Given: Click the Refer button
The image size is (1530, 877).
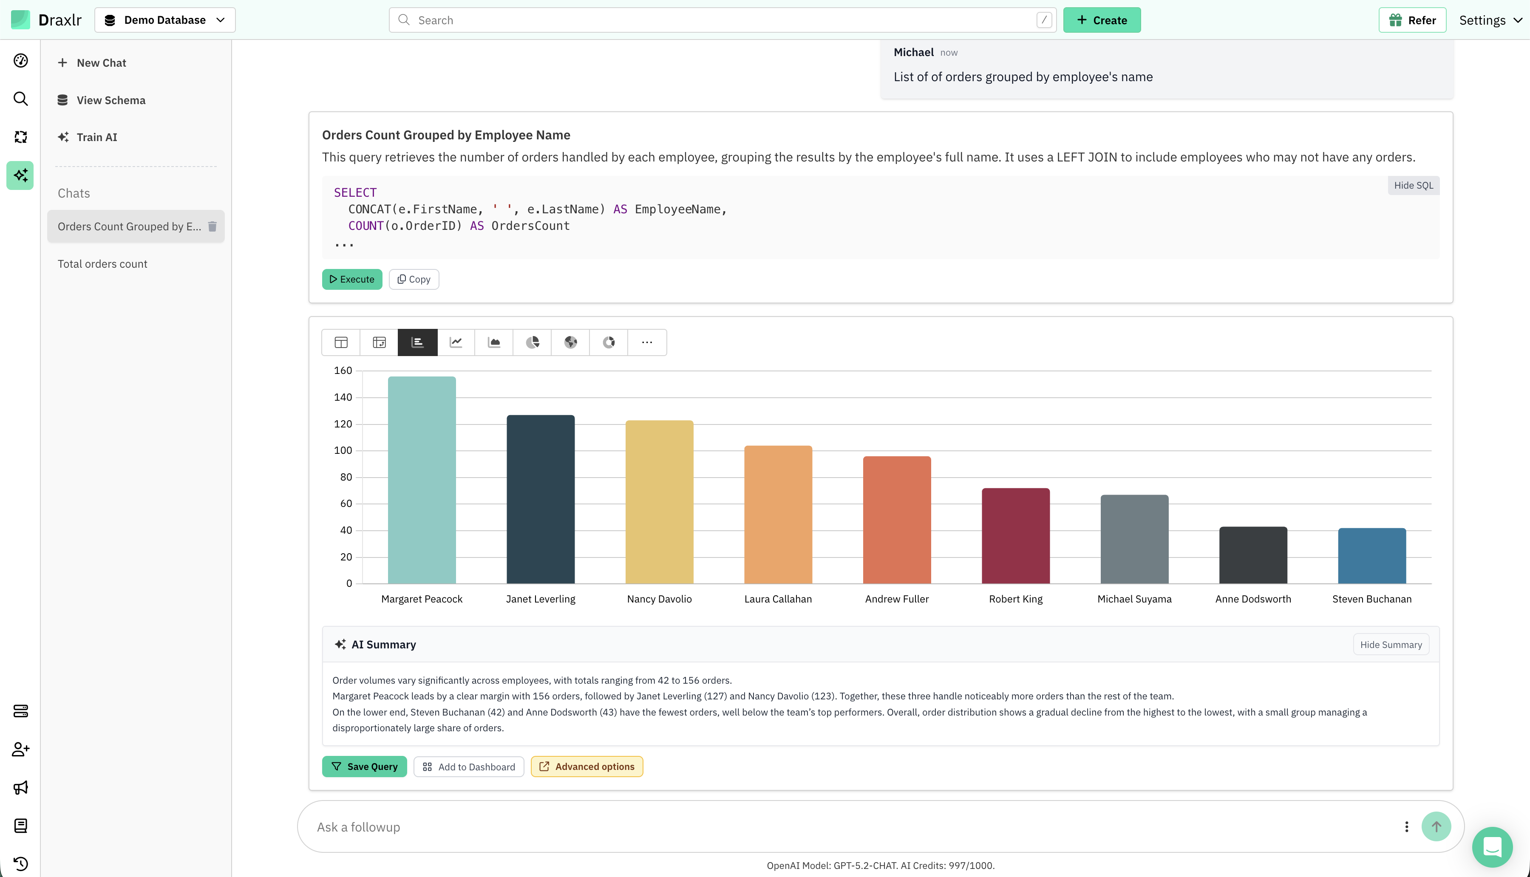Looking at the screenshot, I should click(x=1413, y=20).
